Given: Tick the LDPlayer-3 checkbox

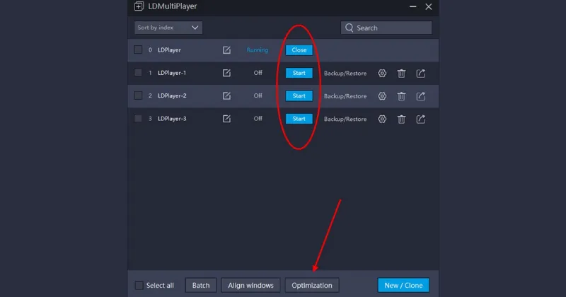Looking at the screenshot, I should tap(138, 119).
